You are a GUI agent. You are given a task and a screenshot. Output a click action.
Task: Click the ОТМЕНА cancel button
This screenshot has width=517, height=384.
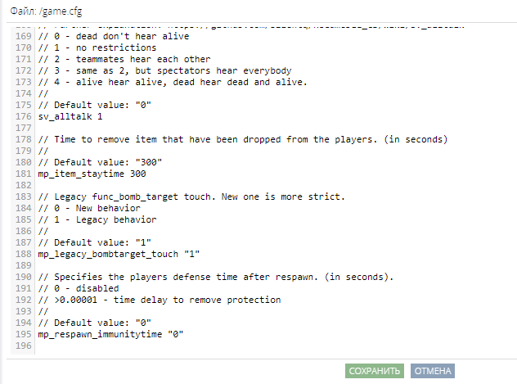(433, 371)
